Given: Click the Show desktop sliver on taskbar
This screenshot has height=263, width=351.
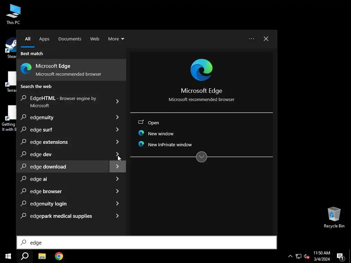Looking at the screenshot, I should [350, 256].
